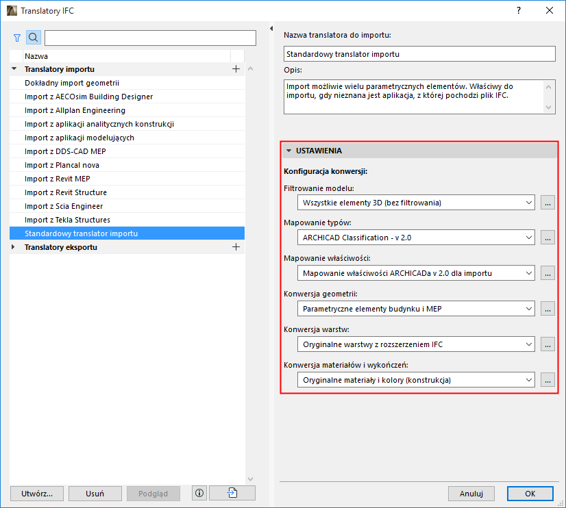Viewport: 566px width, 508px height.
Task: Click ellipsis button beside Konwersja warstw
Action: 547,344
